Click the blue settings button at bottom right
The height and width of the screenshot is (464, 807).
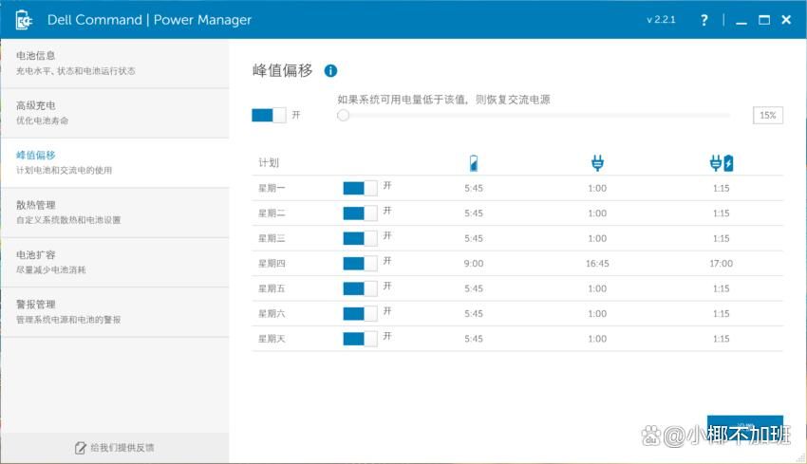744,427
